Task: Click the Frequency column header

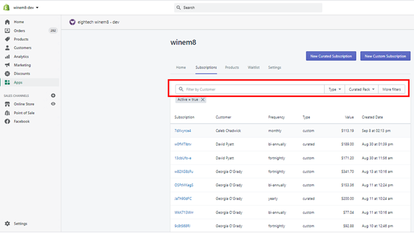Action: click(277, 117)
